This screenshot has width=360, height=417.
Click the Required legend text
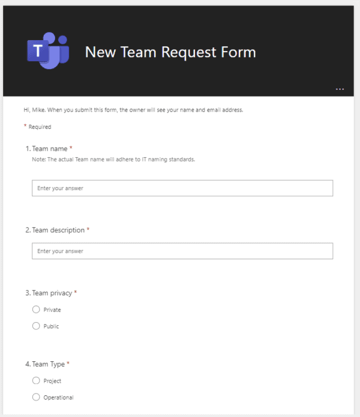[40, 127]
